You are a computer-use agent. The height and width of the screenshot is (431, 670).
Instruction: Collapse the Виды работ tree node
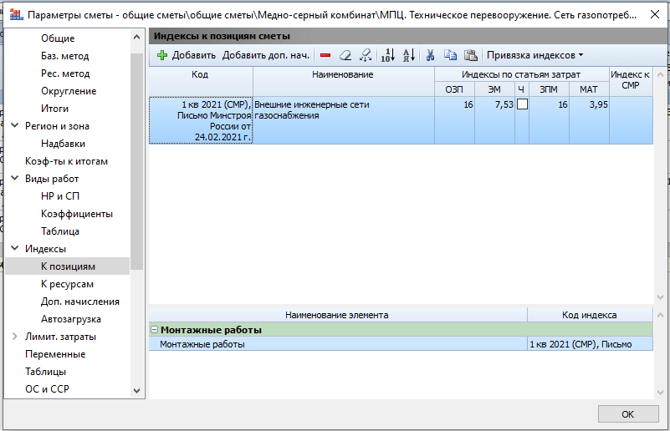coord(14,178)
